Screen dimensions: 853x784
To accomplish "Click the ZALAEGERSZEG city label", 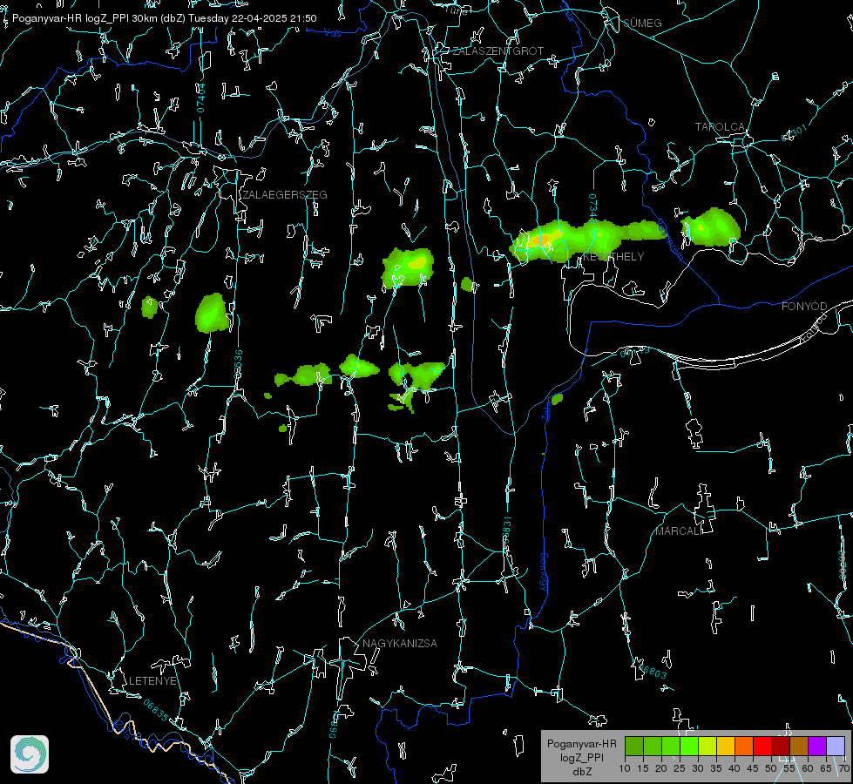I will tap(285, 195).
